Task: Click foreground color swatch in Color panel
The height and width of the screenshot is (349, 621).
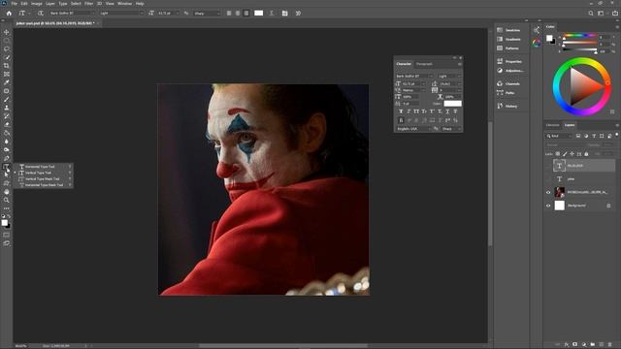Action: point(549,38)
